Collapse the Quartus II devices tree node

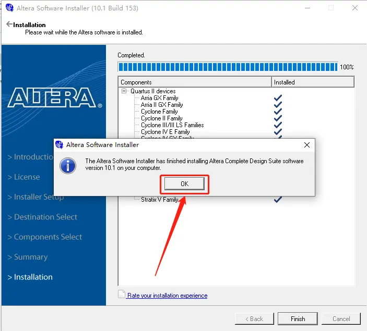pos(124,91)
